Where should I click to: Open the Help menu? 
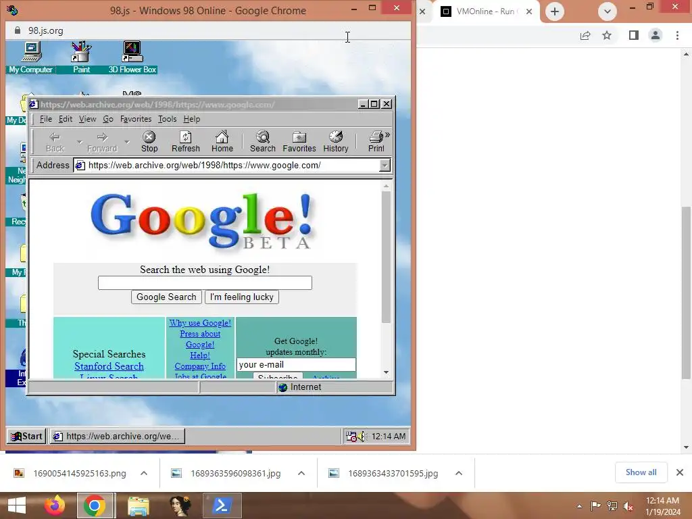tap(191, 119)
